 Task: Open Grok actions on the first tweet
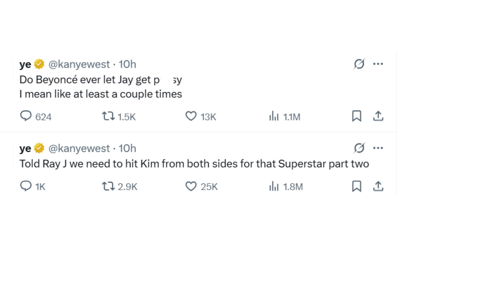(359, 64)
